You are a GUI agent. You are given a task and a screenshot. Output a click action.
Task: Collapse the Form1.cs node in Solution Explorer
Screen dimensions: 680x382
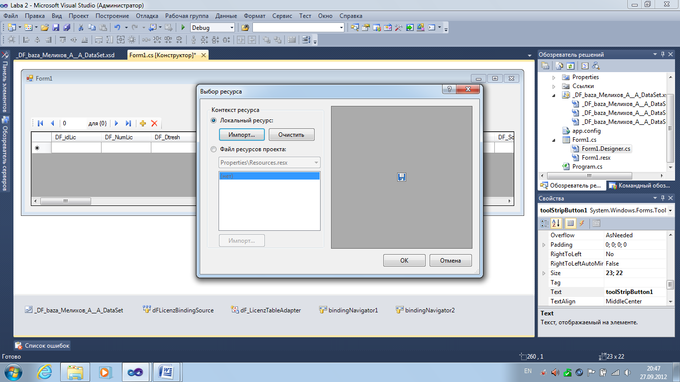point(555,140)
